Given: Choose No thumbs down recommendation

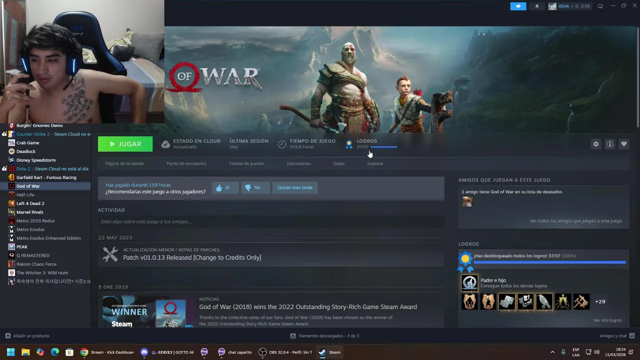Looking at the screenshot, I should point(255,187).
